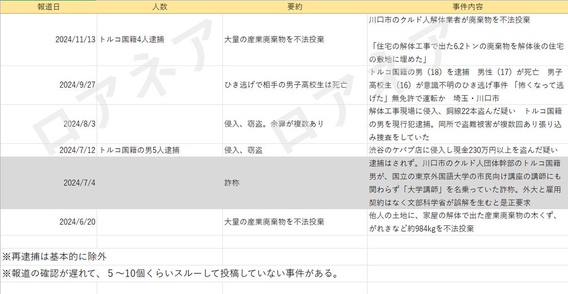Select the 報道日 column header
This screenshot has width=568, height=294.
[x=48, y=7]
